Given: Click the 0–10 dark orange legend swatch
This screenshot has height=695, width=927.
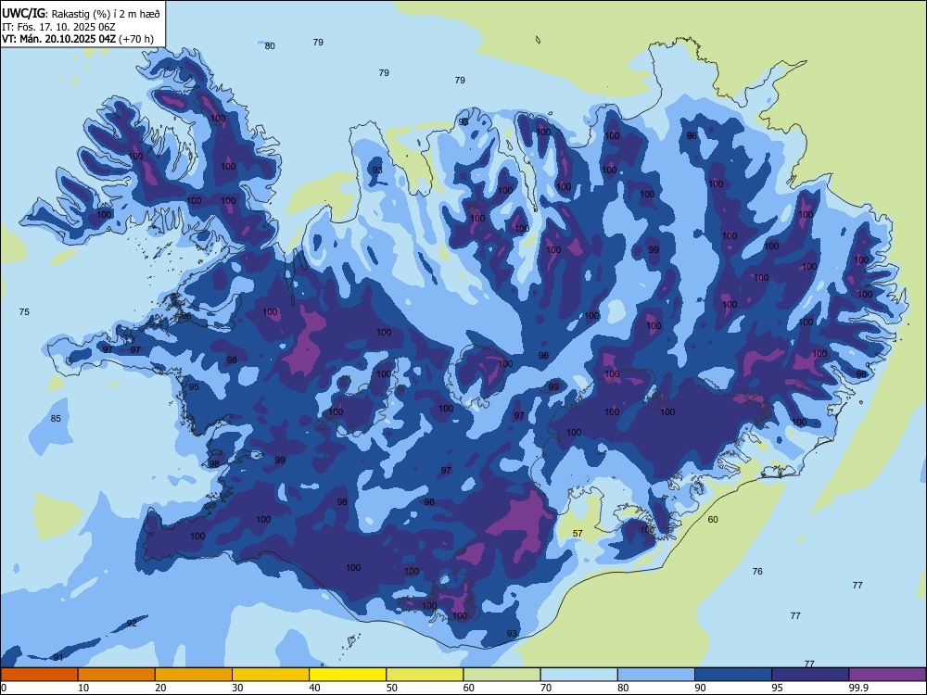Looking at the screenshot, I should click(x=39, y=675).
